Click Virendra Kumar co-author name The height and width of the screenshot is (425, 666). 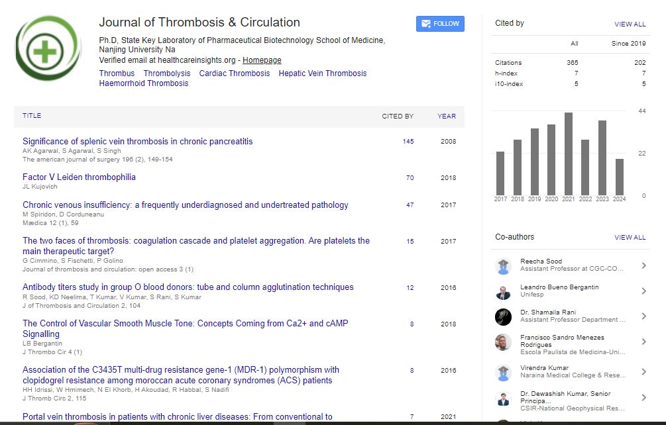tap(544, 368)
